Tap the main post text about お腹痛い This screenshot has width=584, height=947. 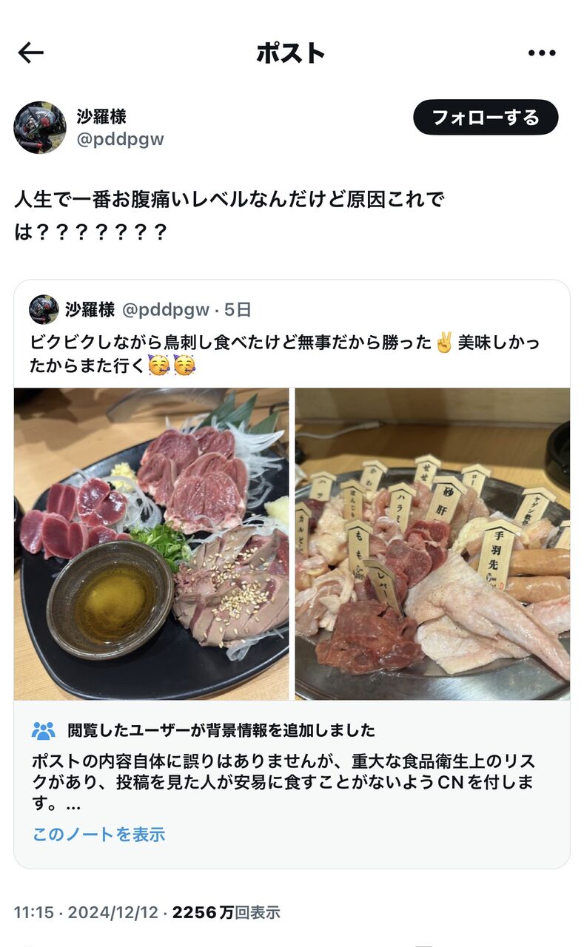[x=229, y=215]
